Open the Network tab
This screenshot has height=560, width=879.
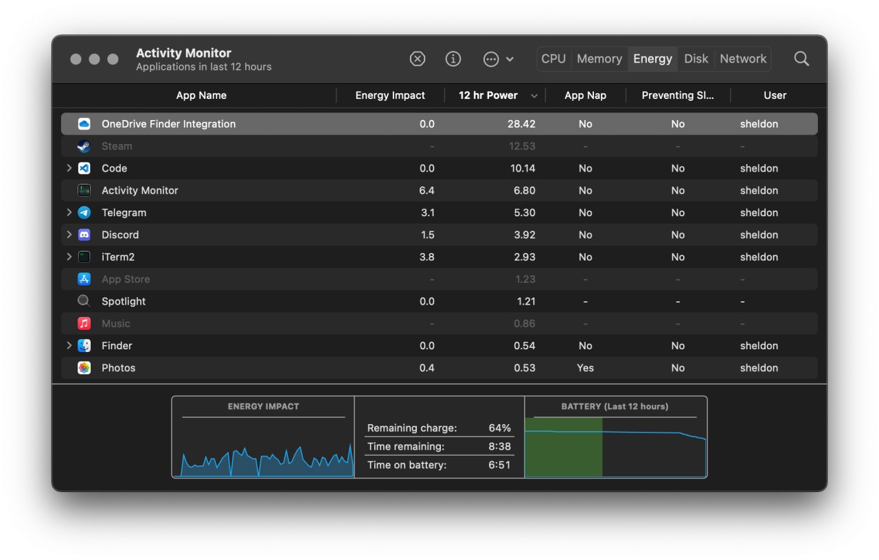click(x=743, y=59)
